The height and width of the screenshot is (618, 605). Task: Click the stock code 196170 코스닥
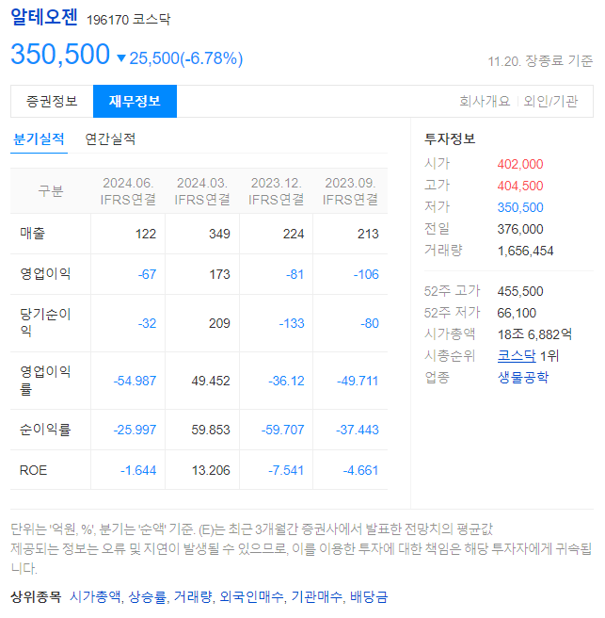(x=128, y=19)
